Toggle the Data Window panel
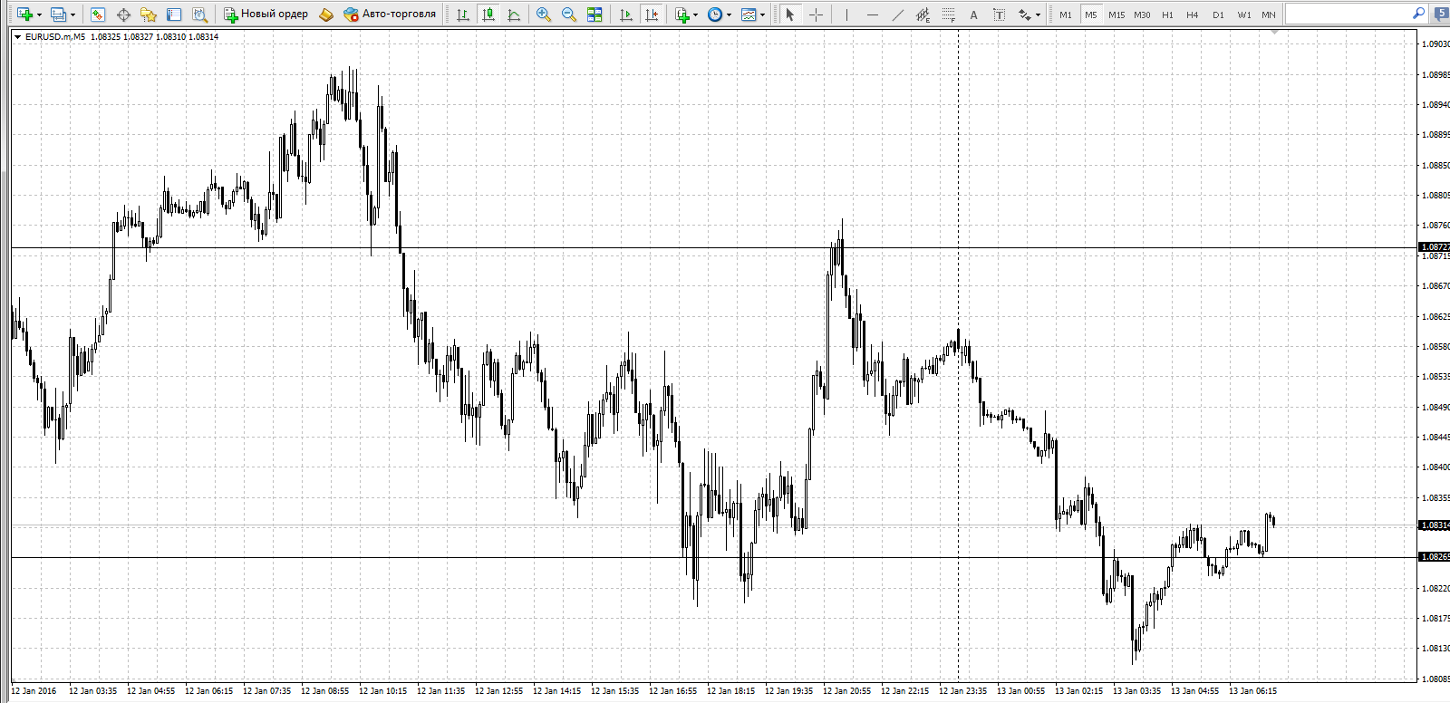The width and height of the screenshot is (1450, 703). pos(123,14)
